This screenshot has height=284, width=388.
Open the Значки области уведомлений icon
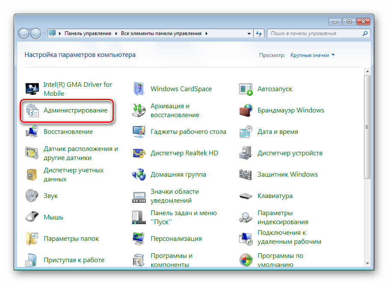[x=139, y=197]
